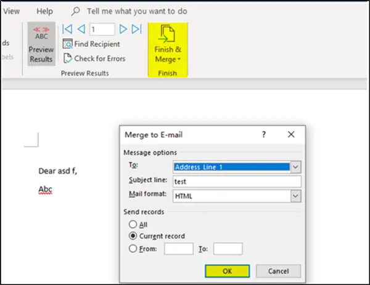Open the Finish & Merge dropdown

click(168, 44)
